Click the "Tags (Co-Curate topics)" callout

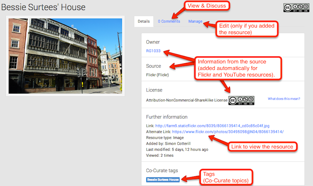tap(225, 176)
